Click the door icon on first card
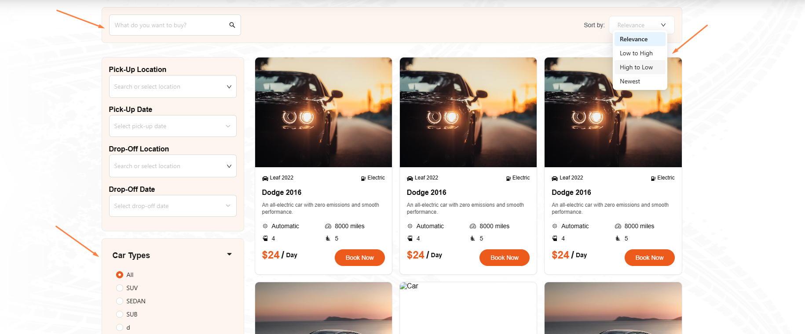Image resolution: width=805 pixels, height=334 pixels. (x=265, y=238)
